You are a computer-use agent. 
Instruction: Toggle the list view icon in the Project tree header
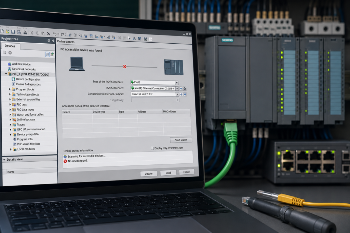47,54
